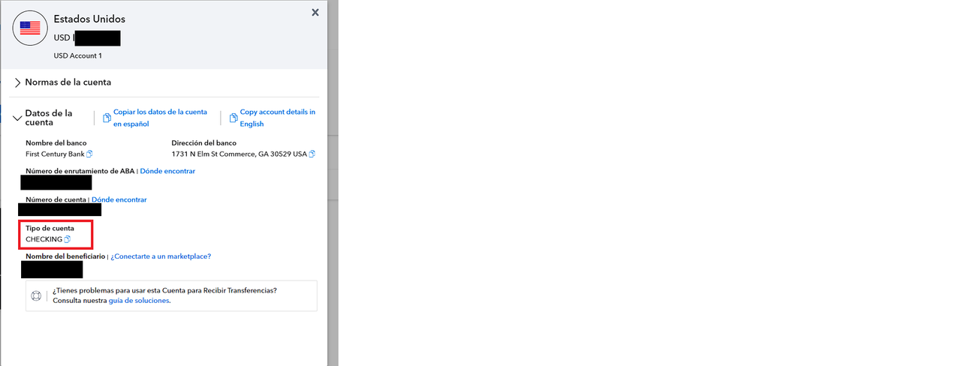Viewport: 961px width, 366px height.
Task: Open Dónde encontrar next to ABA routing number
Action: (167, 171)
